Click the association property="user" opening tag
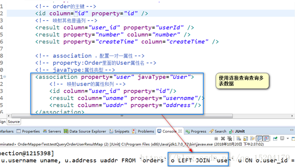Image resolution: width=295 pixels, height=167 pixels. [x=114, y=77]
